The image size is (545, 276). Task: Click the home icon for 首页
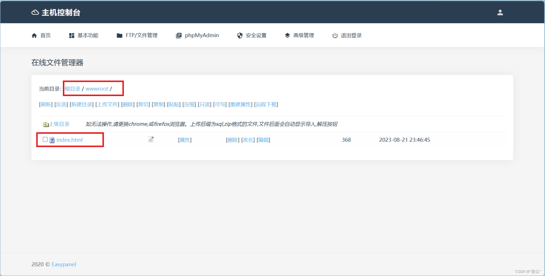point(34,36)
